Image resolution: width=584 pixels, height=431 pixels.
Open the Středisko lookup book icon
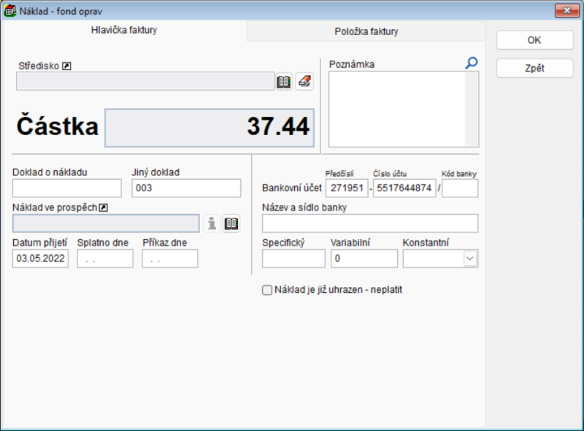[x=284, y=82]
